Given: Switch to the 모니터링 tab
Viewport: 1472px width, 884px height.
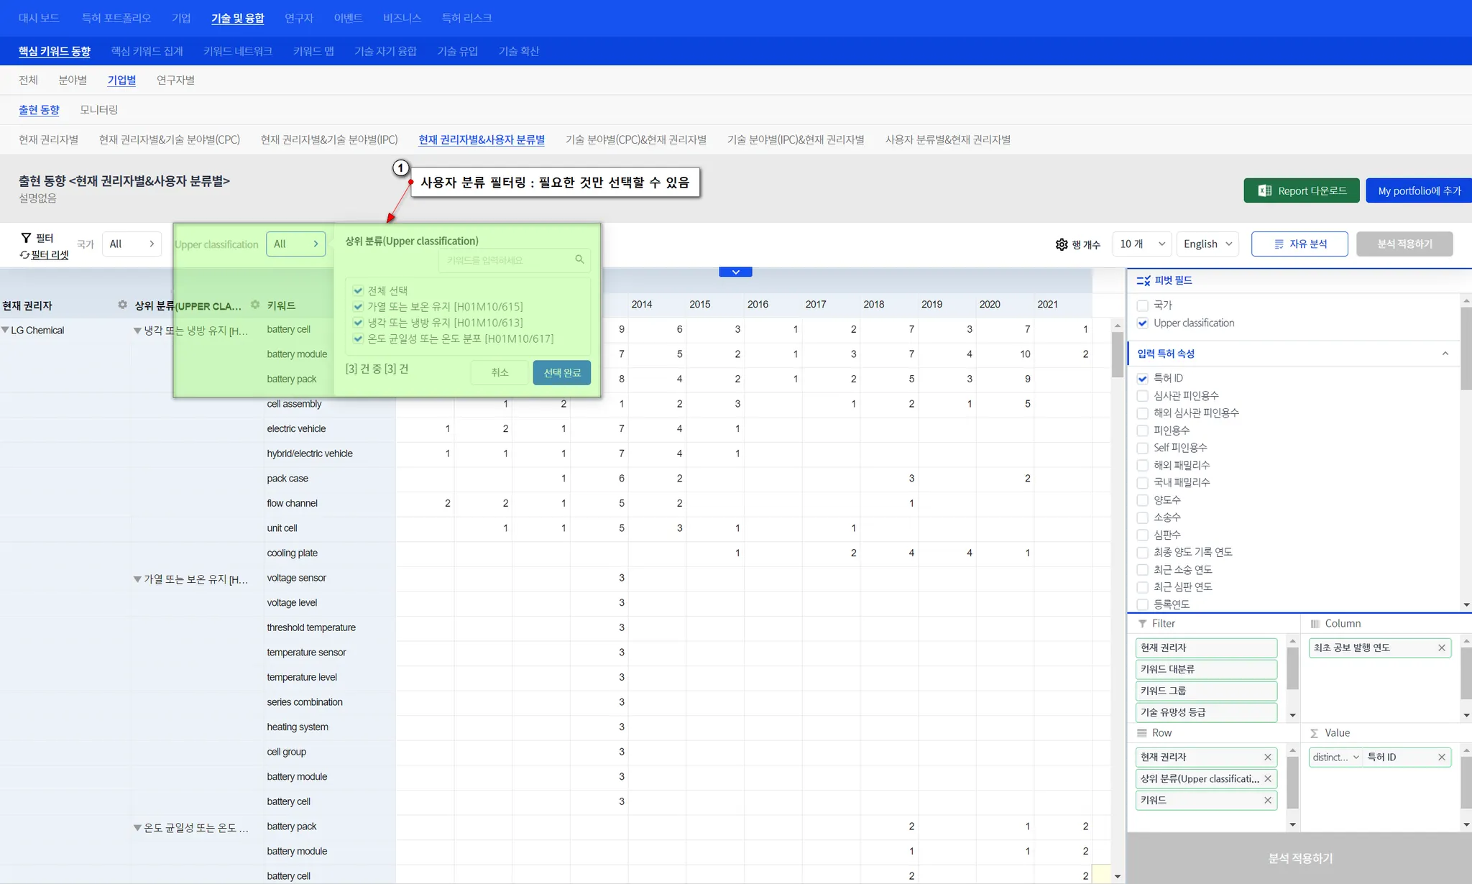Looking at the screenshot, I should pyautogui.click(x=98, y=110).
